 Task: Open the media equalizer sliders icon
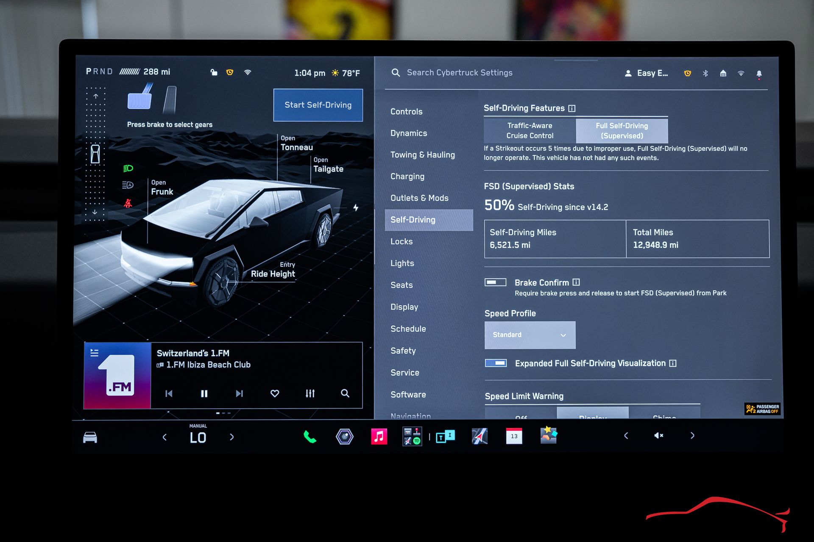coord(310,393)
